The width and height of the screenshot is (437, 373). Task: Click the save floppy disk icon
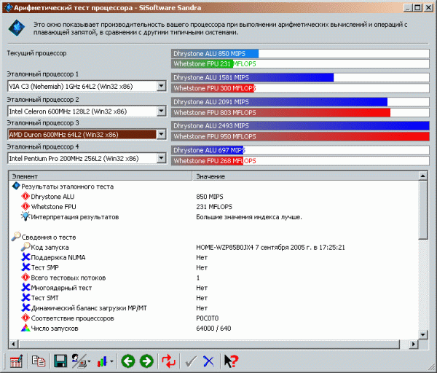tap(60, 361)
